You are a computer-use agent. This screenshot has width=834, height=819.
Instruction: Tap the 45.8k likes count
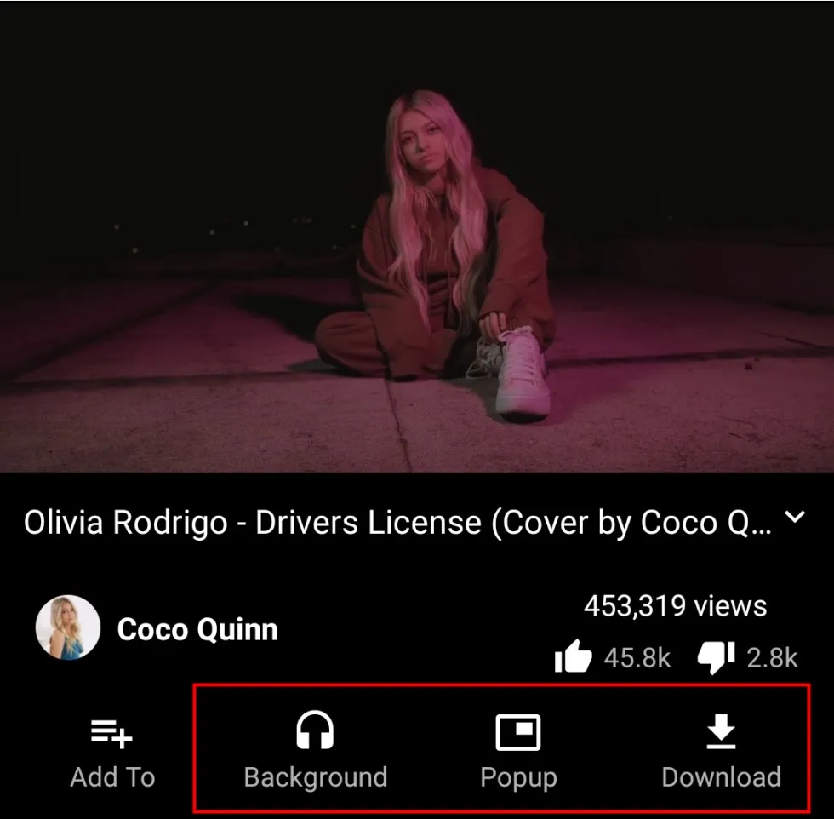click(x=637, y=658)
